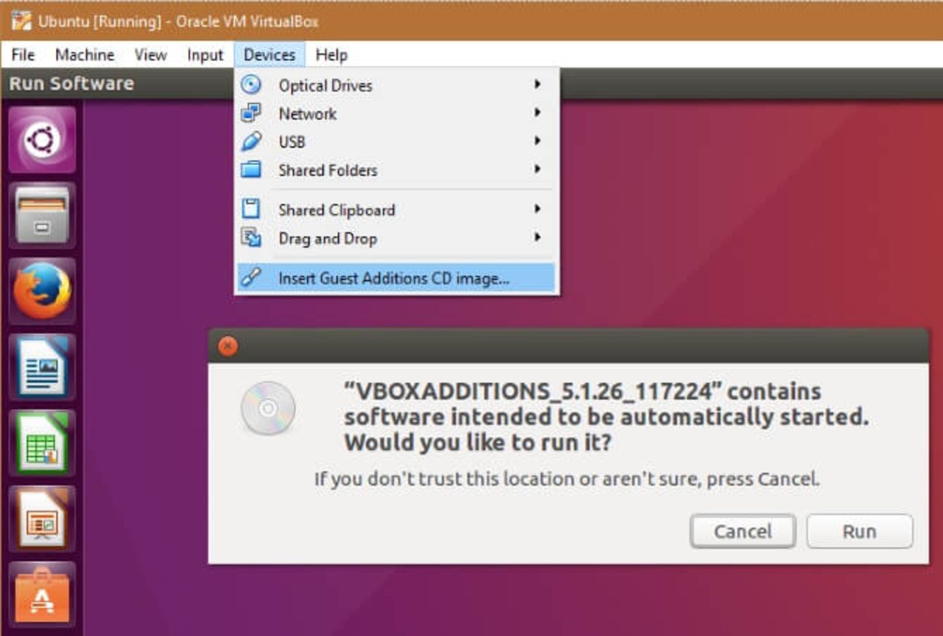
Task: Click the Shared Folders folder icon
Action: point(251,170)
